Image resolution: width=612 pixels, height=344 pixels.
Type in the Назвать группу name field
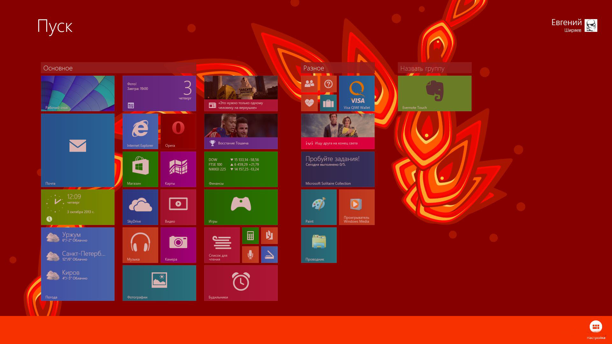pos(434,68)
